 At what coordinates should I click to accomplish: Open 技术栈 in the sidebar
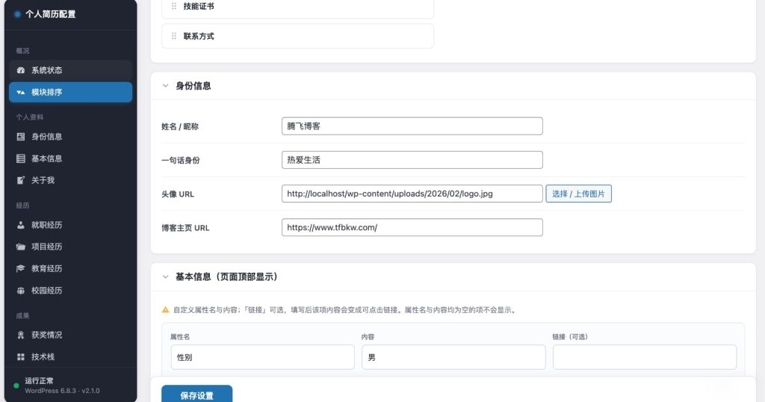pos(70,357)
